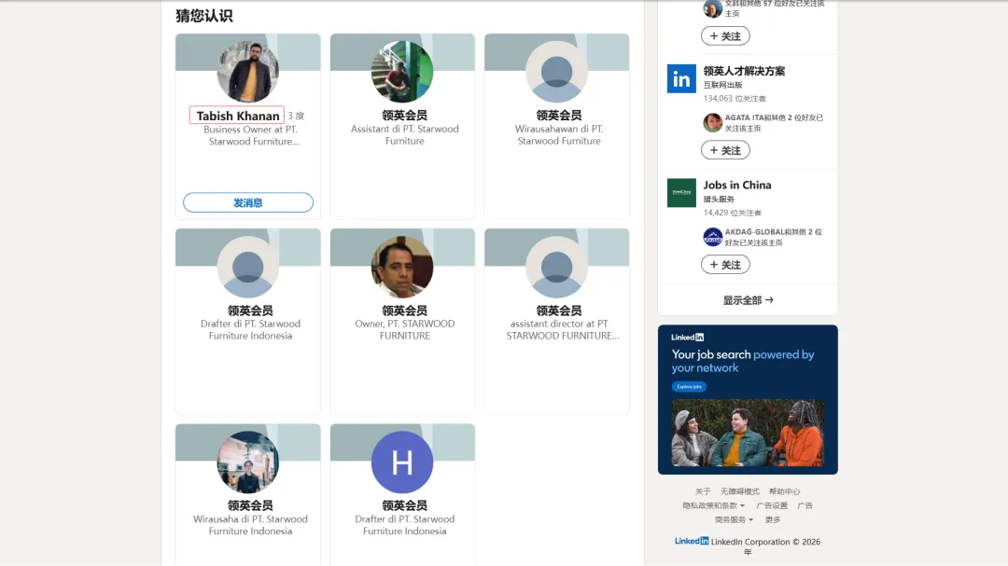Image resolution: width=1008 pixels, height=566 pixels.
Task: Click the Explore jobs button in the ad
Action: coord(689,386)
